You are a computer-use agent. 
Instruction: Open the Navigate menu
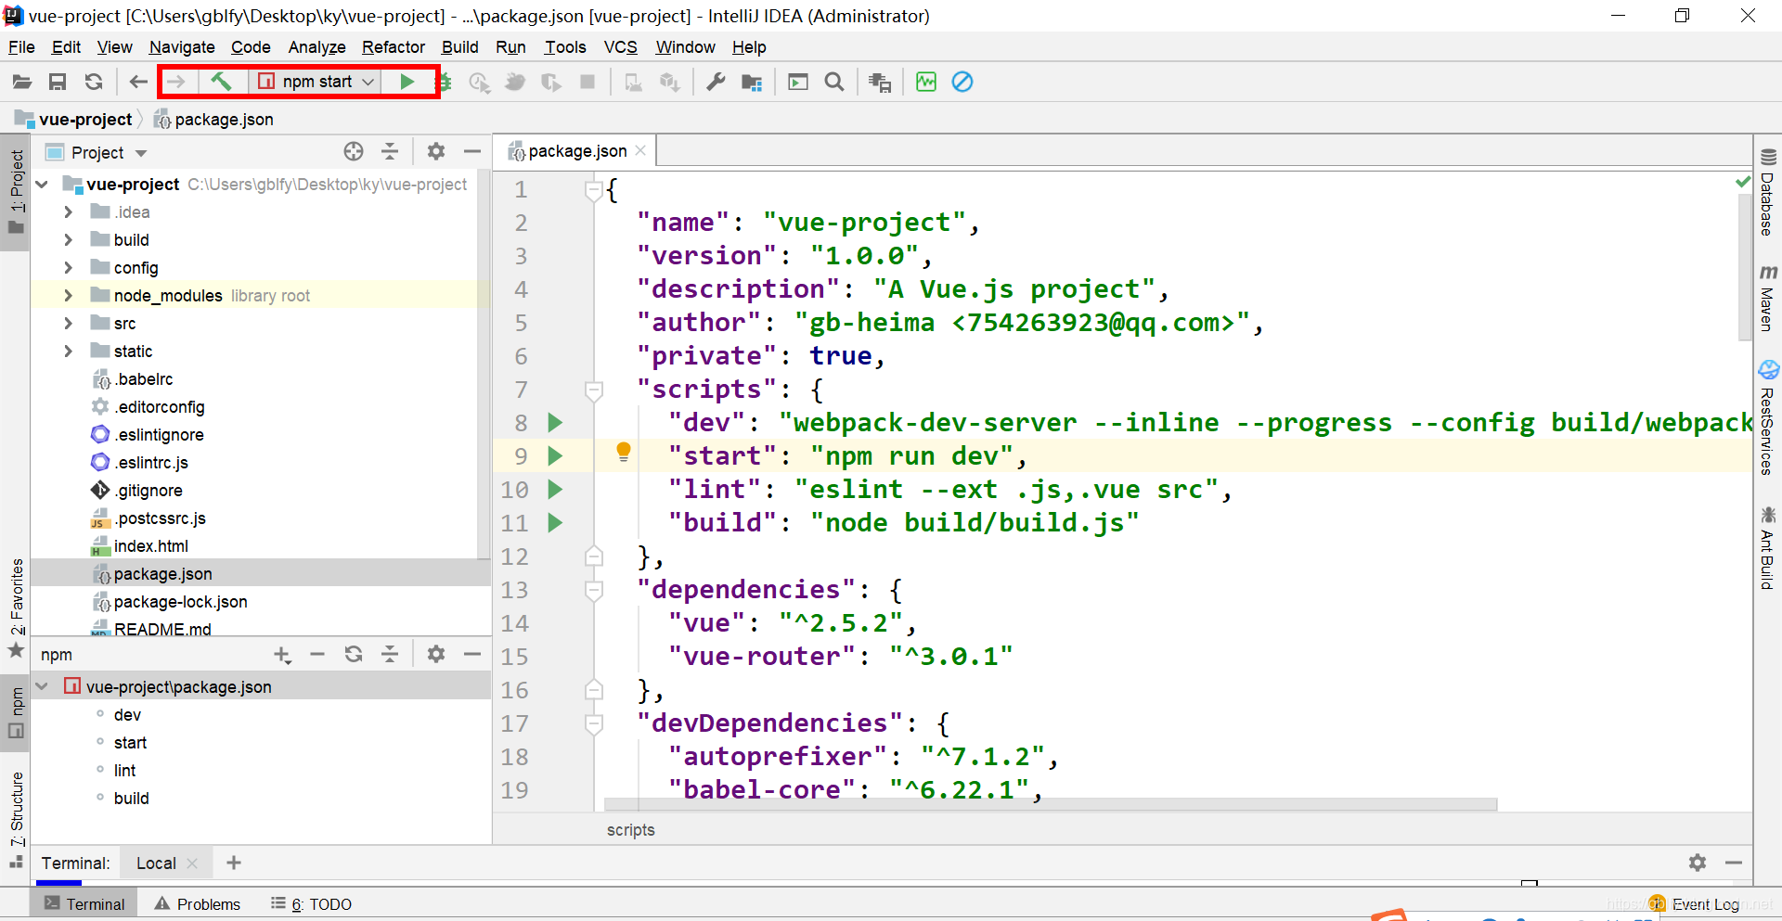(x=182, y=47)
